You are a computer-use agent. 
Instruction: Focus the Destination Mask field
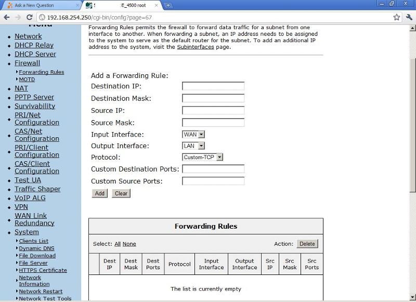pyautogui.click(x=213, y=98)
